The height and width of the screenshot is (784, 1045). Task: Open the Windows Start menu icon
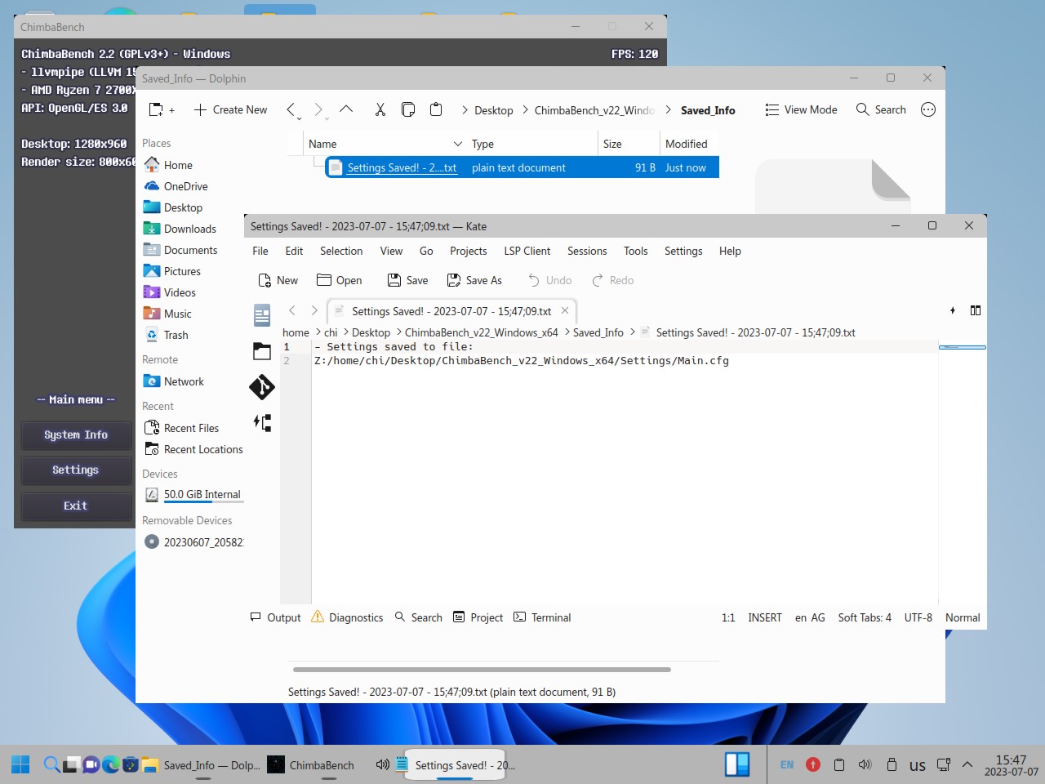pyautogui.click(x=20, y=764)
